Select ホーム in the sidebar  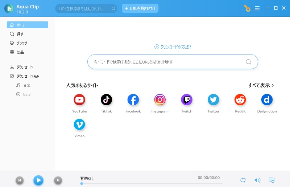click(28, 25)
